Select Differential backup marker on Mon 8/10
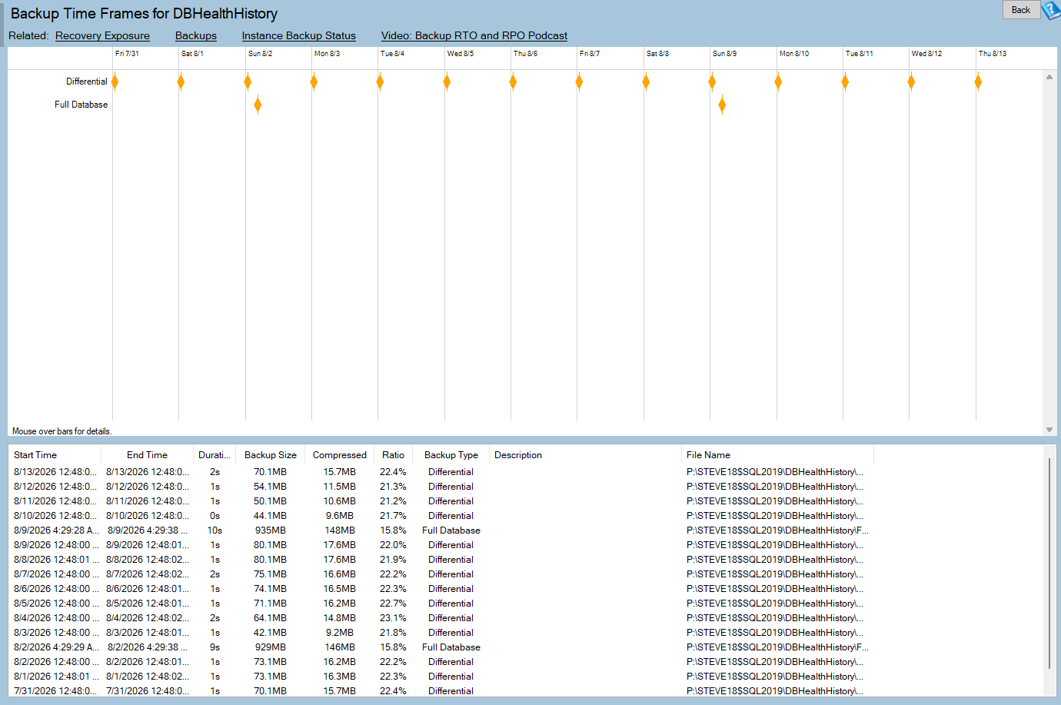 click(778, 81)
